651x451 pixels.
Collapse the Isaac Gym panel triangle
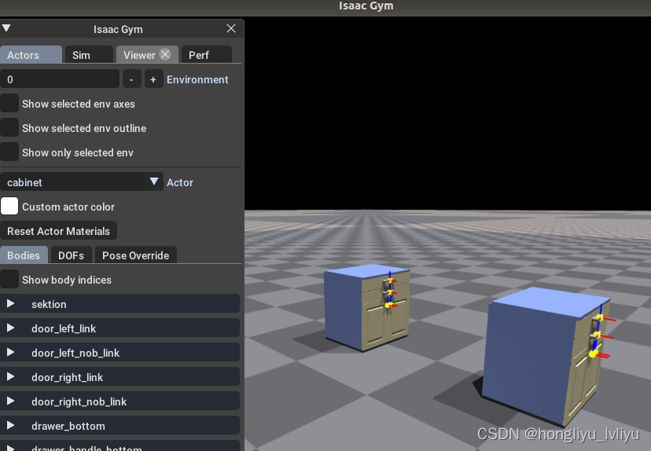6,28
